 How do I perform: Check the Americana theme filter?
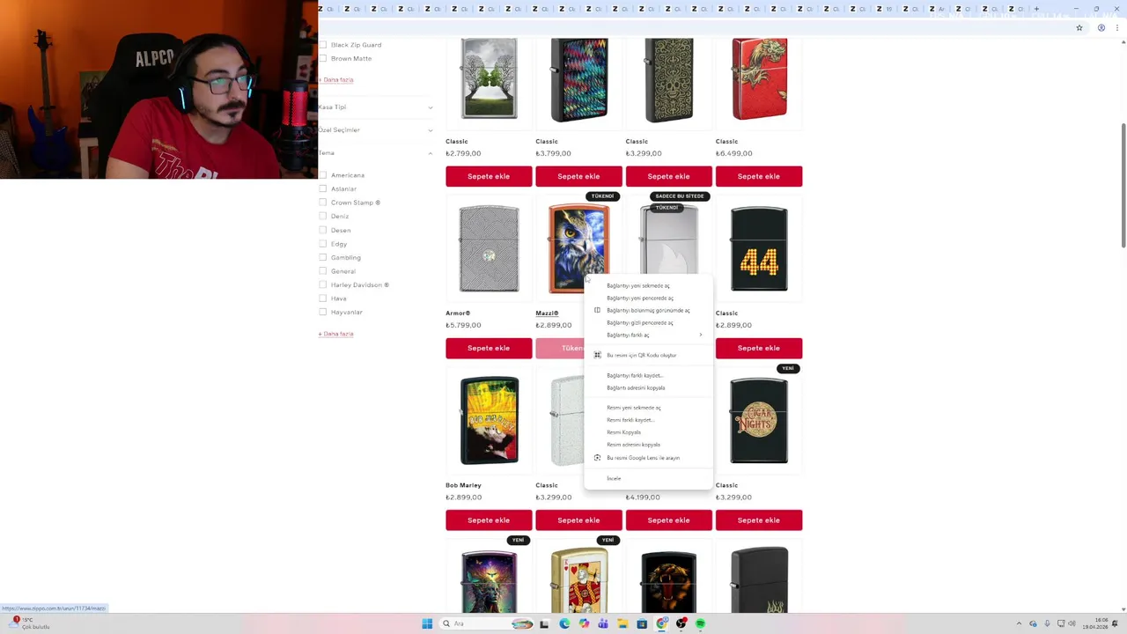tap(323, 175)
